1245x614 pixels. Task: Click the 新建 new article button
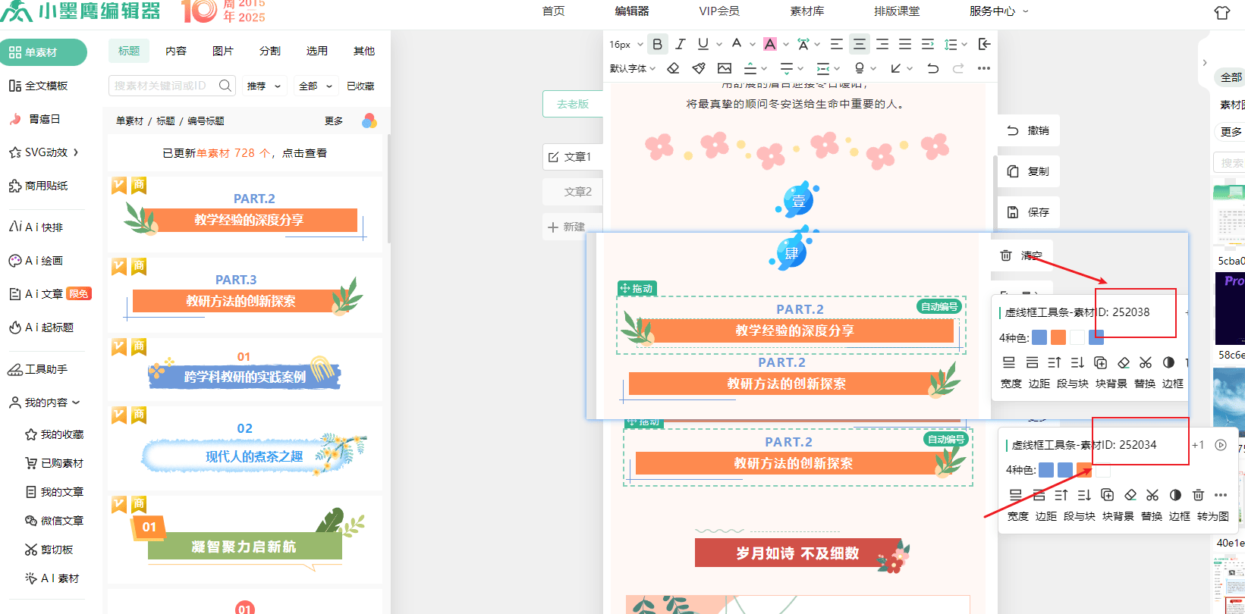point(567,227)
